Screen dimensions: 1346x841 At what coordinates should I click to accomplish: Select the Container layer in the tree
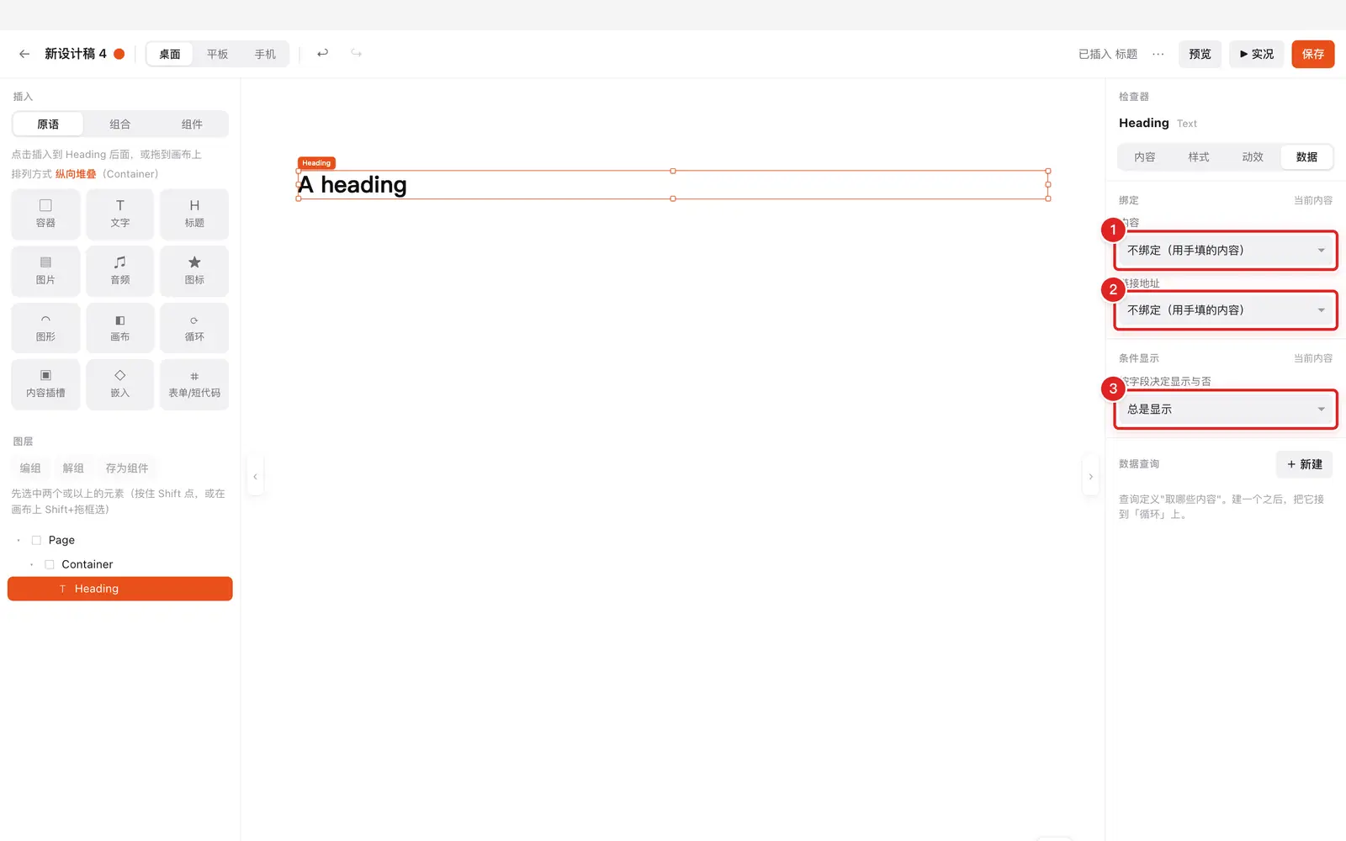120,564
